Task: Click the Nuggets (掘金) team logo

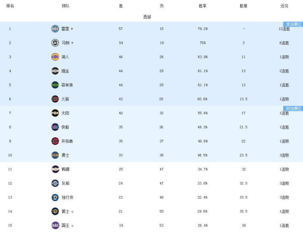Action: 55,71
